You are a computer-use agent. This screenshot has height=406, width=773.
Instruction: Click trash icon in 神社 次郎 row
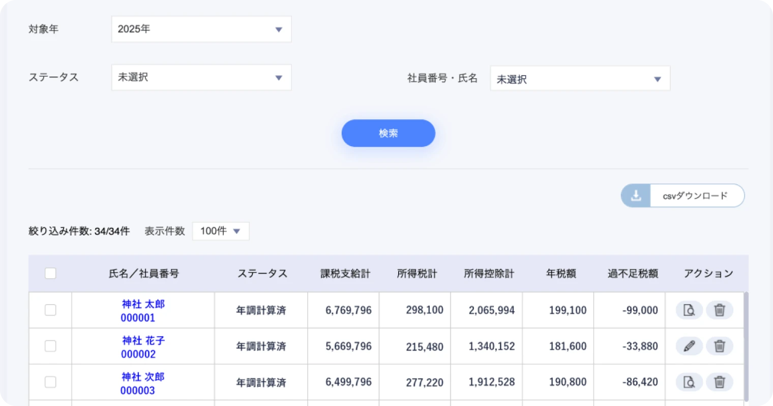click(720, 382)
